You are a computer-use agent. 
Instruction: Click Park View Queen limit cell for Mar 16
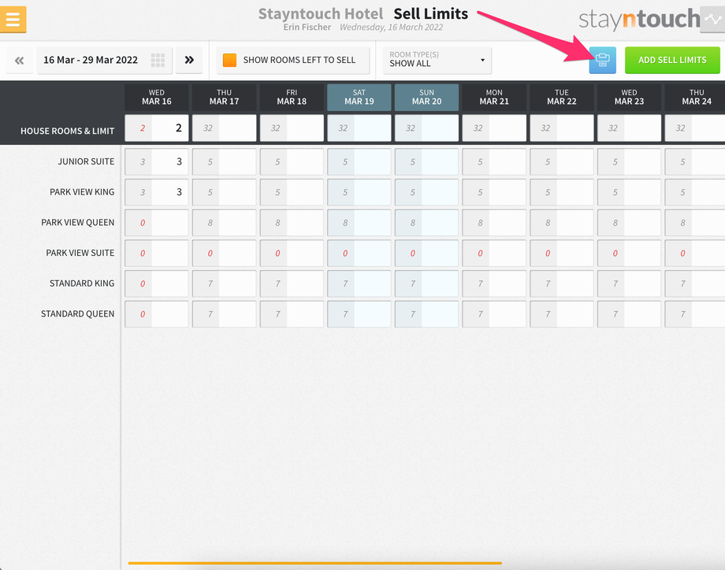pyautogui.click(x=170, y=223)
